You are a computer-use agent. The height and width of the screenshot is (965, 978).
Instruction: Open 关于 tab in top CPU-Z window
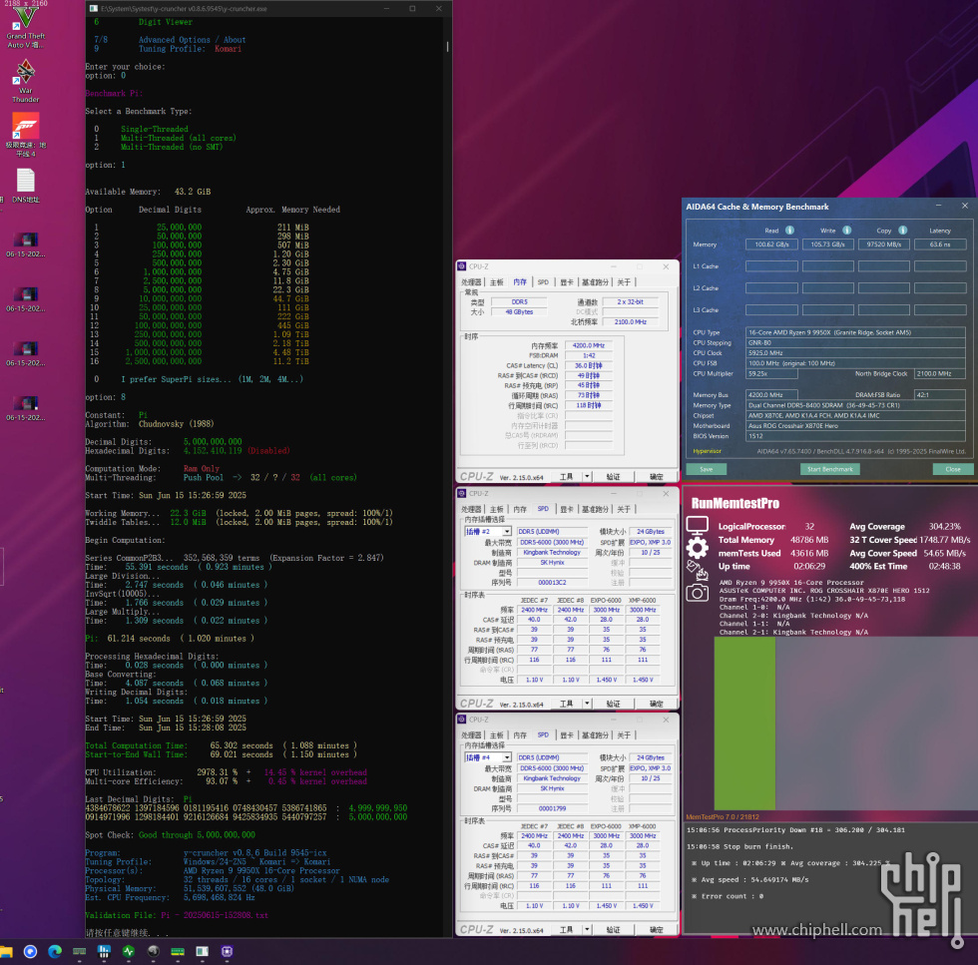624,282
